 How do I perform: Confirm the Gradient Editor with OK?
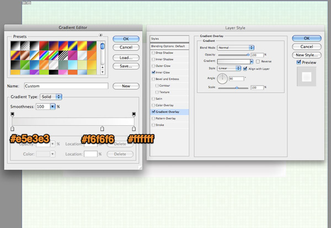coord(126,39)
